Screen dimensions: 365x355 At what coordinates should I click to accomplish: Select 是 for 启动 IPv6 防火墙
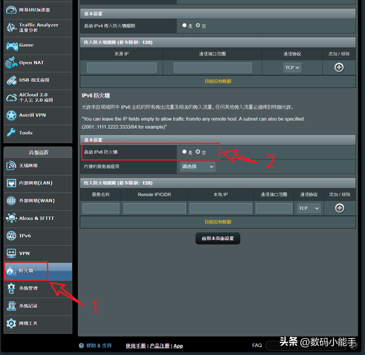click(184, 152)
